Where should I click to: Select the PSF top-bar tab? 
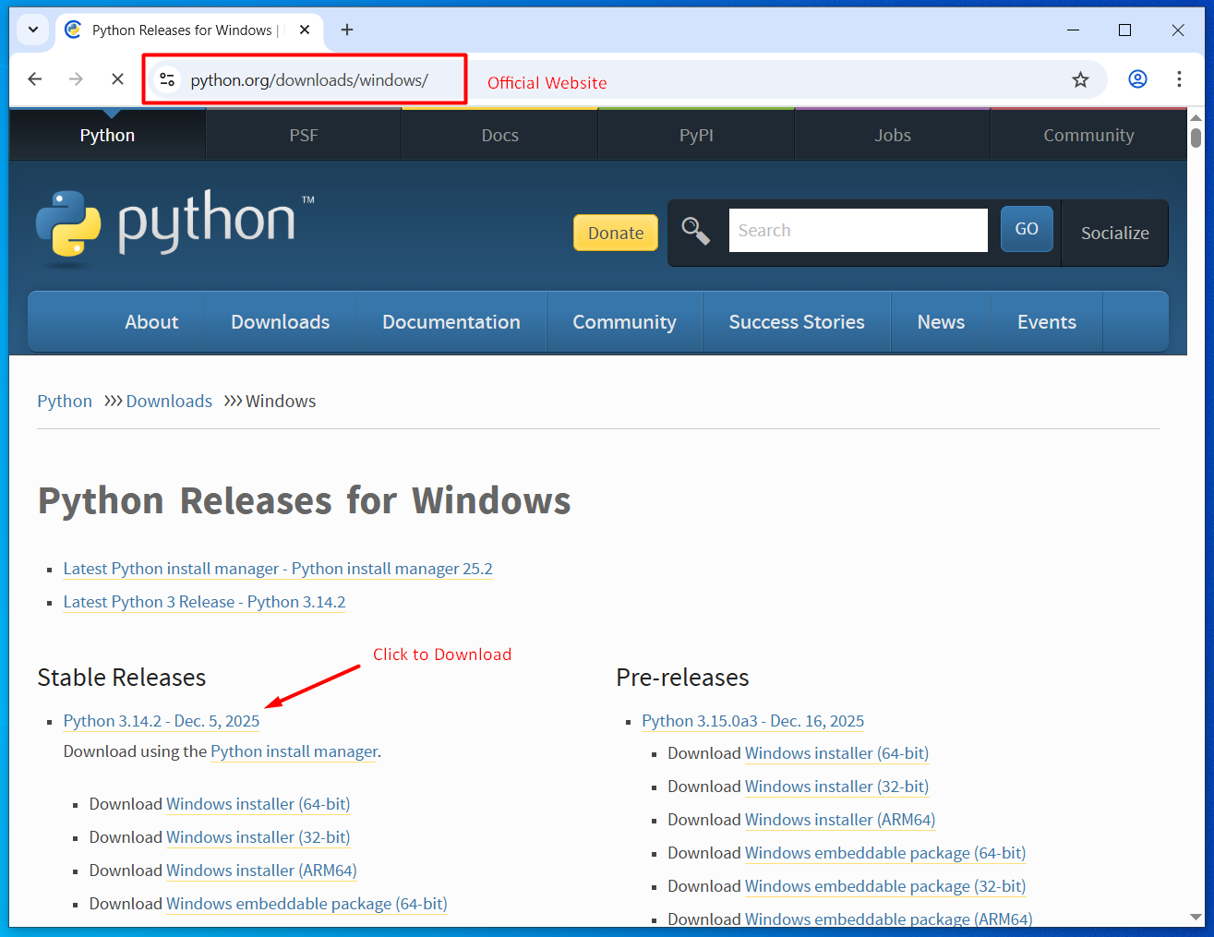coord(304,135)
